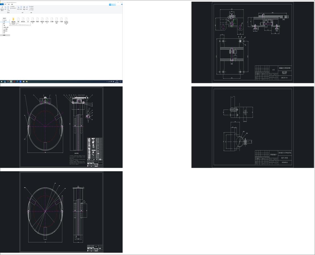Choose Invert selection in the Explorer ribbon
This screenshot has width=315, height=255.
pos(31,10)
